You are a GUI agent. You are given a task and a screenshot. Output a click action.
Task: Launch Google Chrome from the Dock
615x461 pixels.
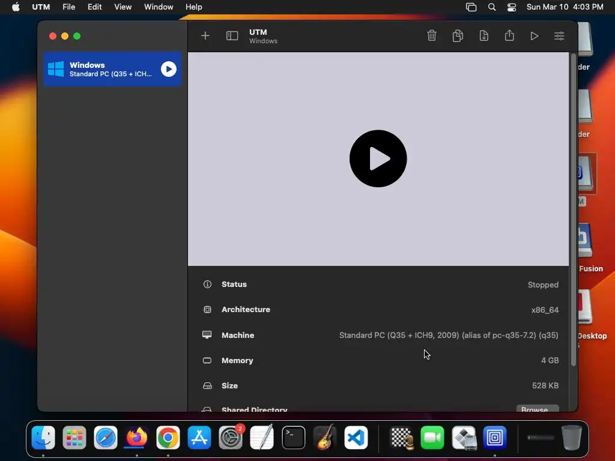(x=168, y=438)
